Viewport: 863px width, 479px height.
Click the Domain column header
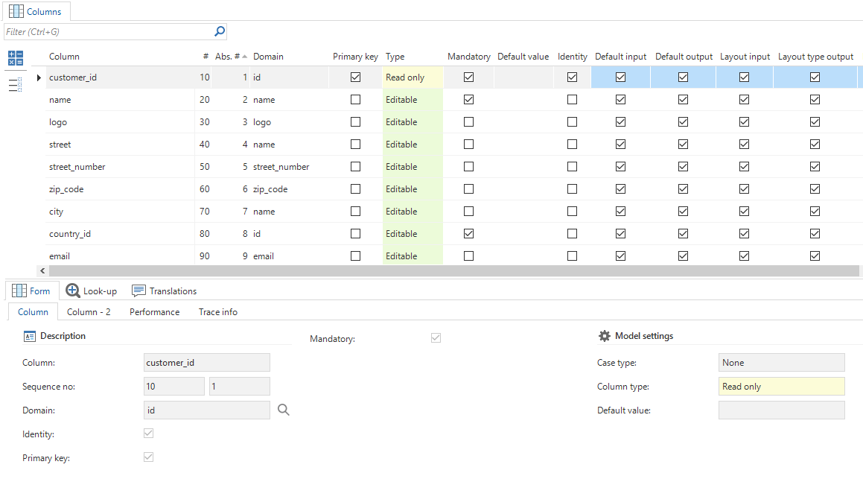point(268,57)
